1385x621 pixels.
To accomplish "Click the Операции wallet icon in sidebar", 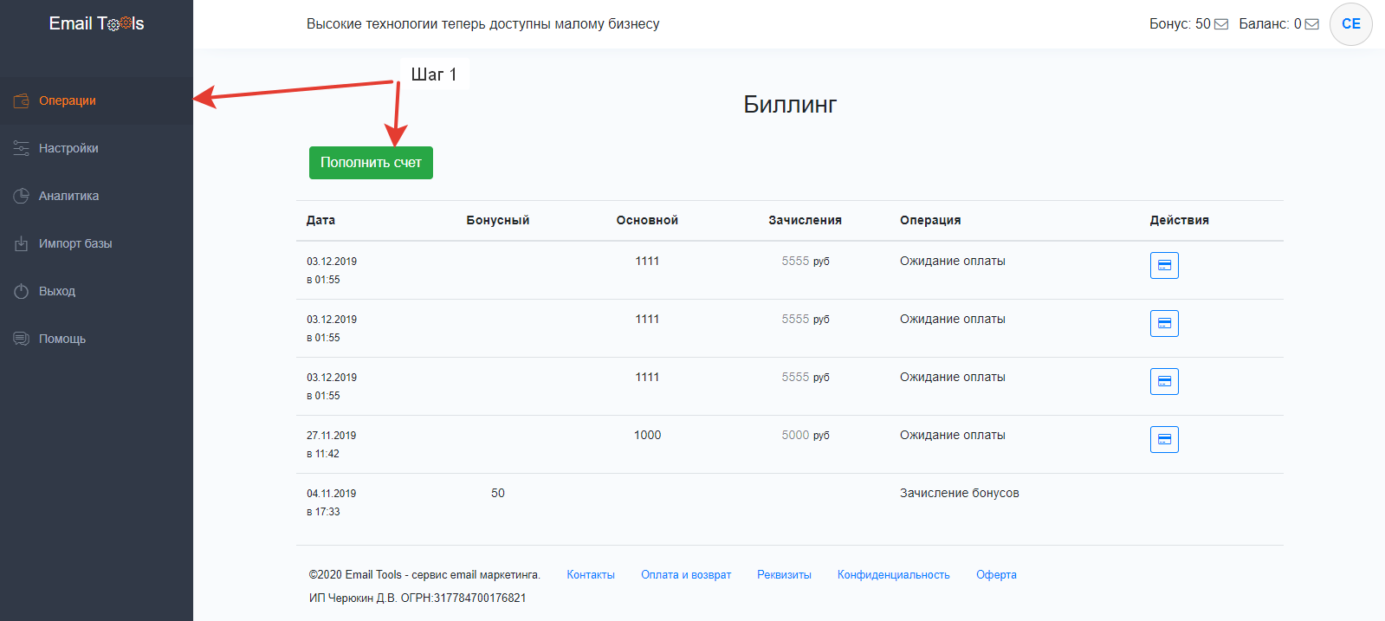I will pos(22,101).
